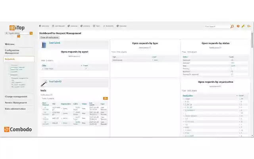This screenshot has height=159, width=254.
Task: Click the global search text field
Action: pyautogui.click(x=217, y=27)
